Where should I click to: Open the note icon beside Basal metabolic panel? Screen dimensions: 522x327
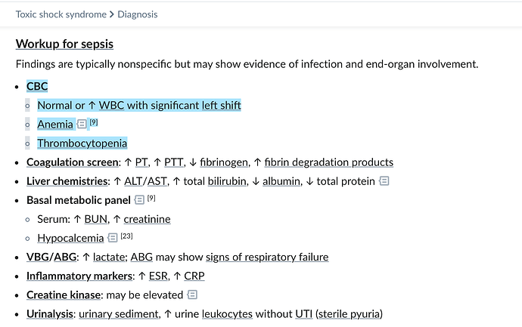[138, 200]
